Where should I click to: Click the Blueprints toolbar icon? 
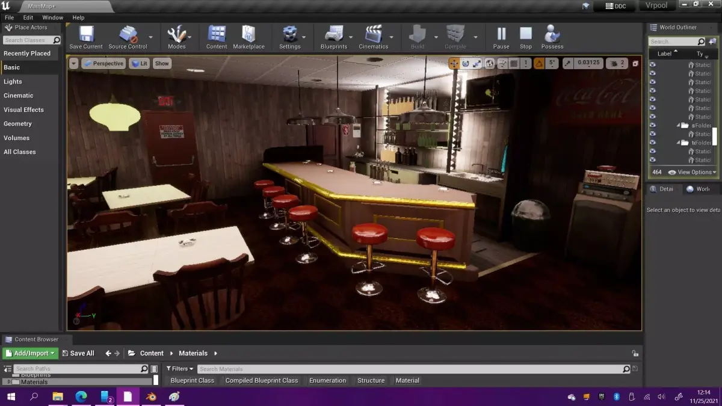click(334, 37)
